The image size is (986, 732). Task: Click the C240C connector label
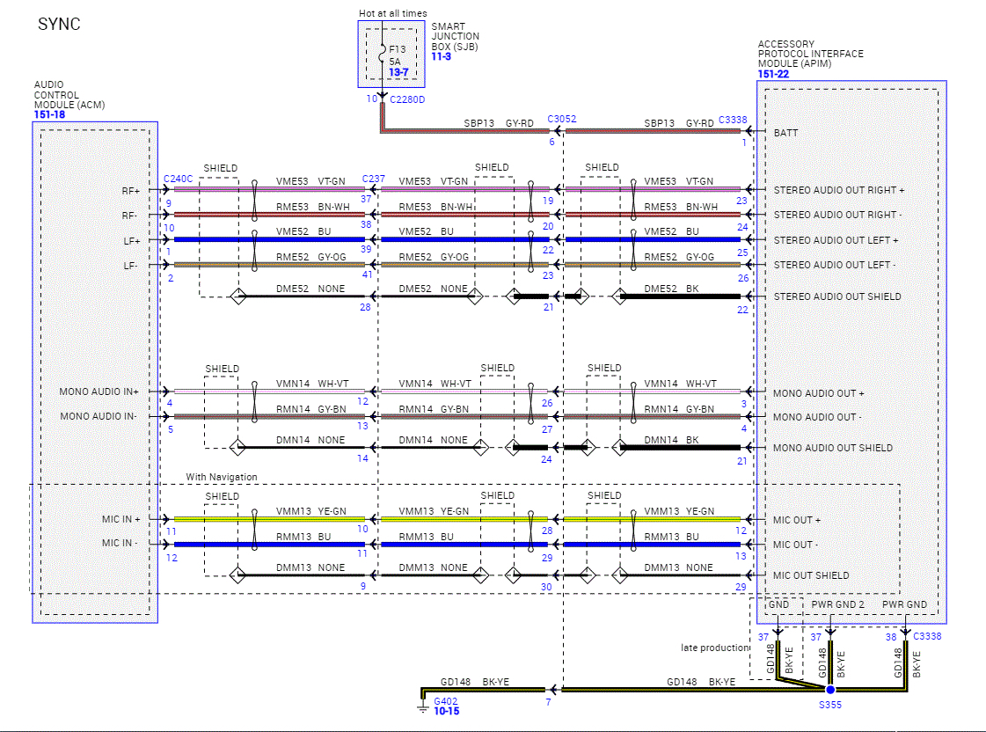[x=178, y=179]
